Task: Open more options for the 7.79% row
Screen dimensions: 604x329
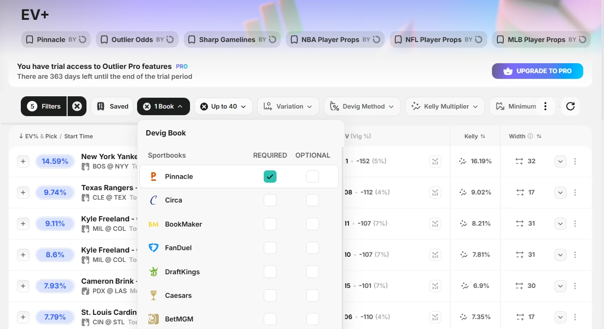Action: pos(575,317)
